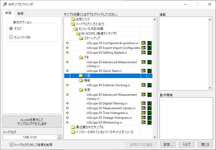Viewport: 216px width, 150px height.
Task: Click folder icon of お気に入り
Action: (73, 19)
